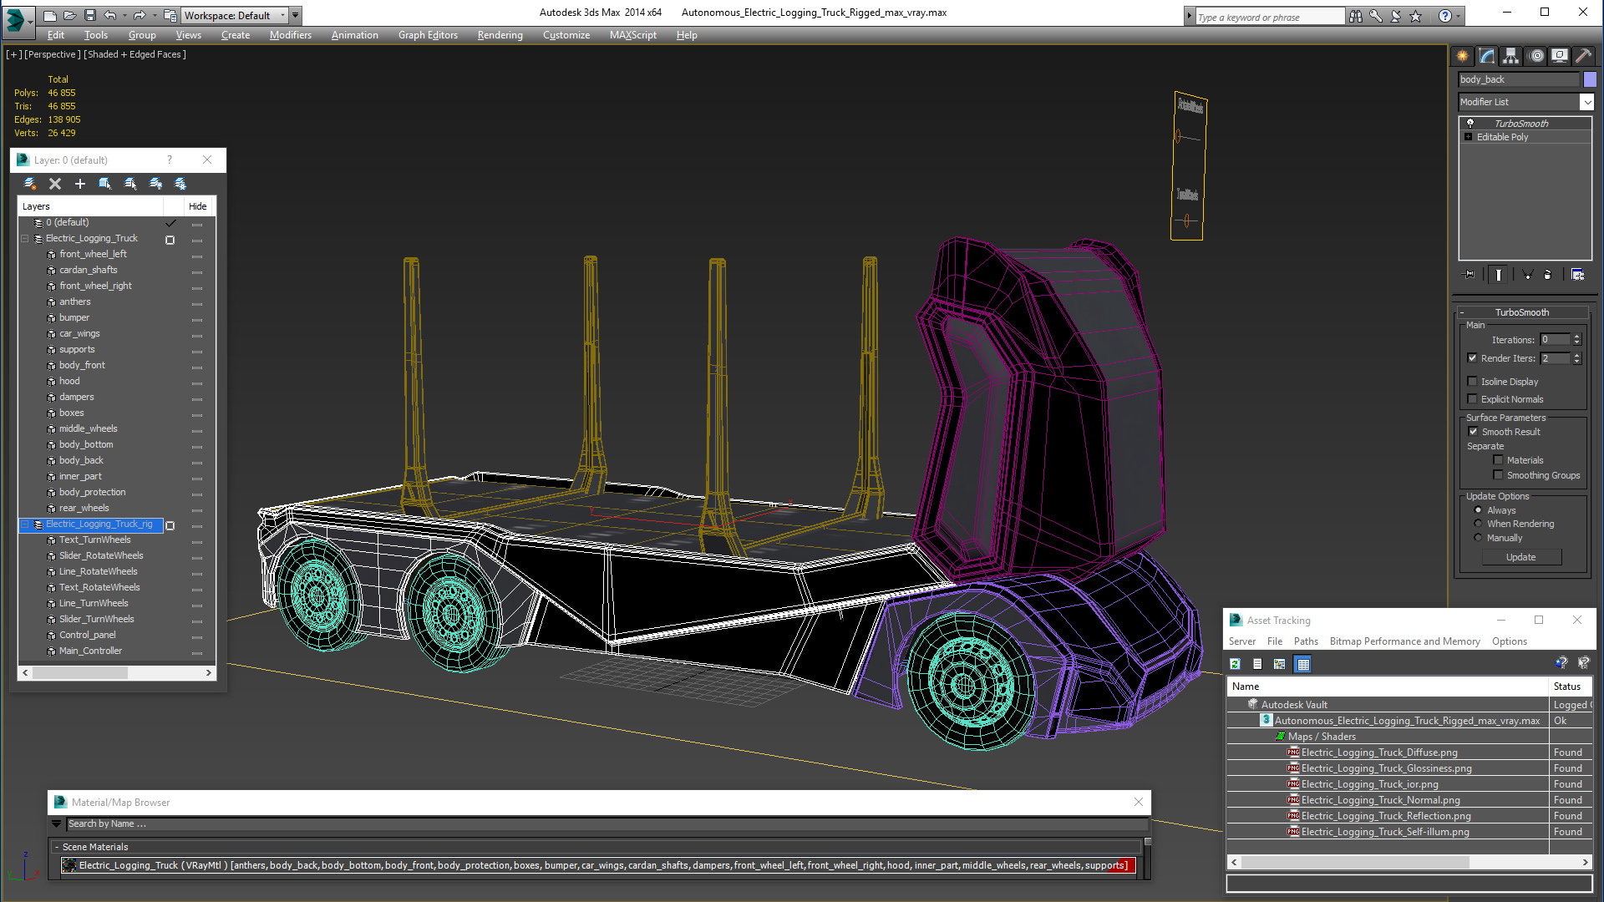Select Always update option radio button
Screen dimensions: 1604x902
[1478, 510]
